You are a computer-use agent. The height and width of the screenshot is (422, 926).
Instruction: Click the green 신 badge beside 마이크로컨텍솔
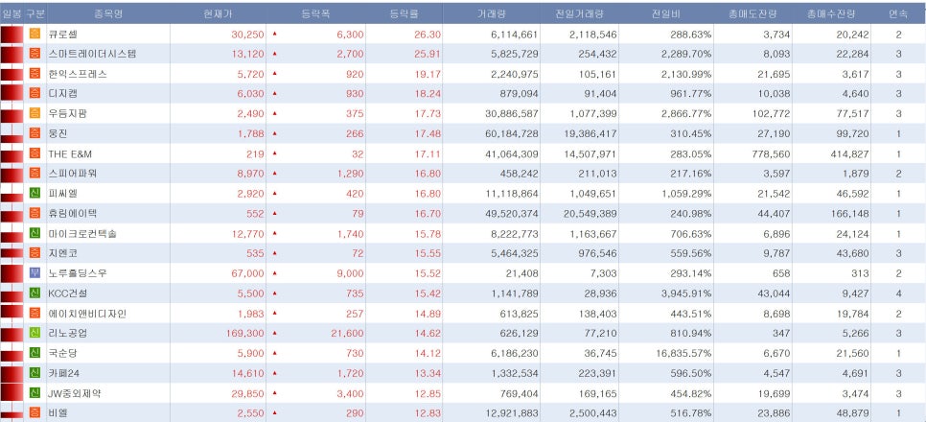tap(35, 233)
